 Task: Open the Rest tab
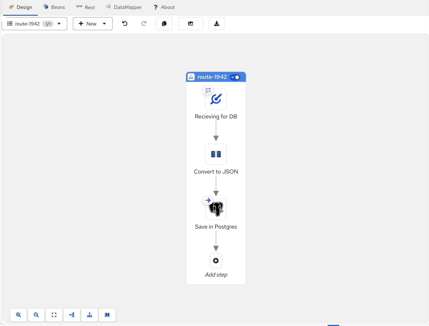coord(86,7)
